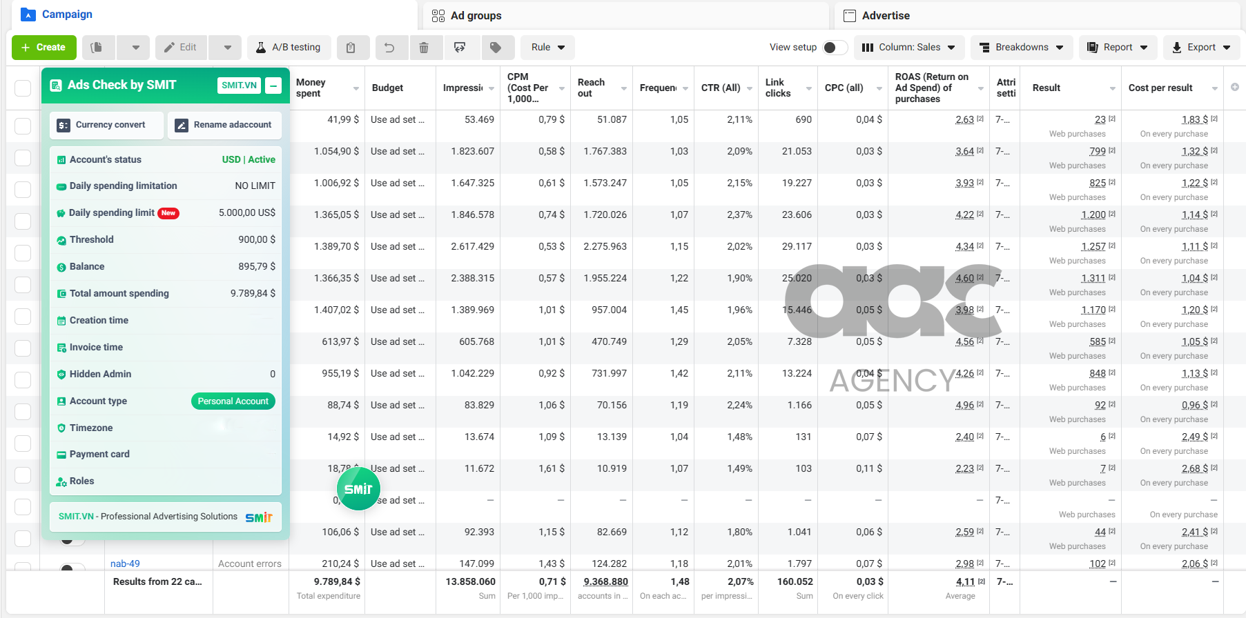The width and height of the screenshot is (1246, 618).
Task: Open the Rule dropdown
Action: tap(547, 48)
